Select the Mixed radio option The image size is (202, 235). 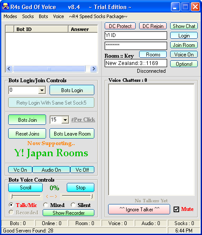click(x=46, y=205)
